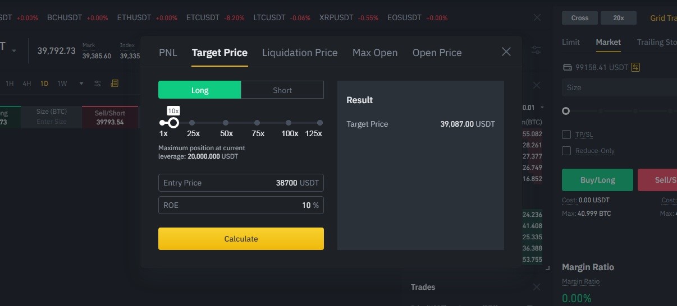Close the order book panel X icon
Viewport: 677px width, 306px height.
coord(537,86)
